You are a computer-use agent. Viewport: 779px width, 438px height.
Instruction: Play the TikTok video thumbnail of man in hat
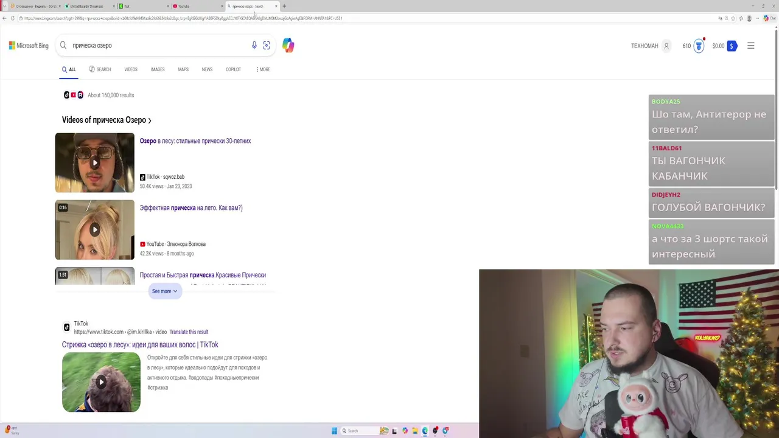point(95,163)
